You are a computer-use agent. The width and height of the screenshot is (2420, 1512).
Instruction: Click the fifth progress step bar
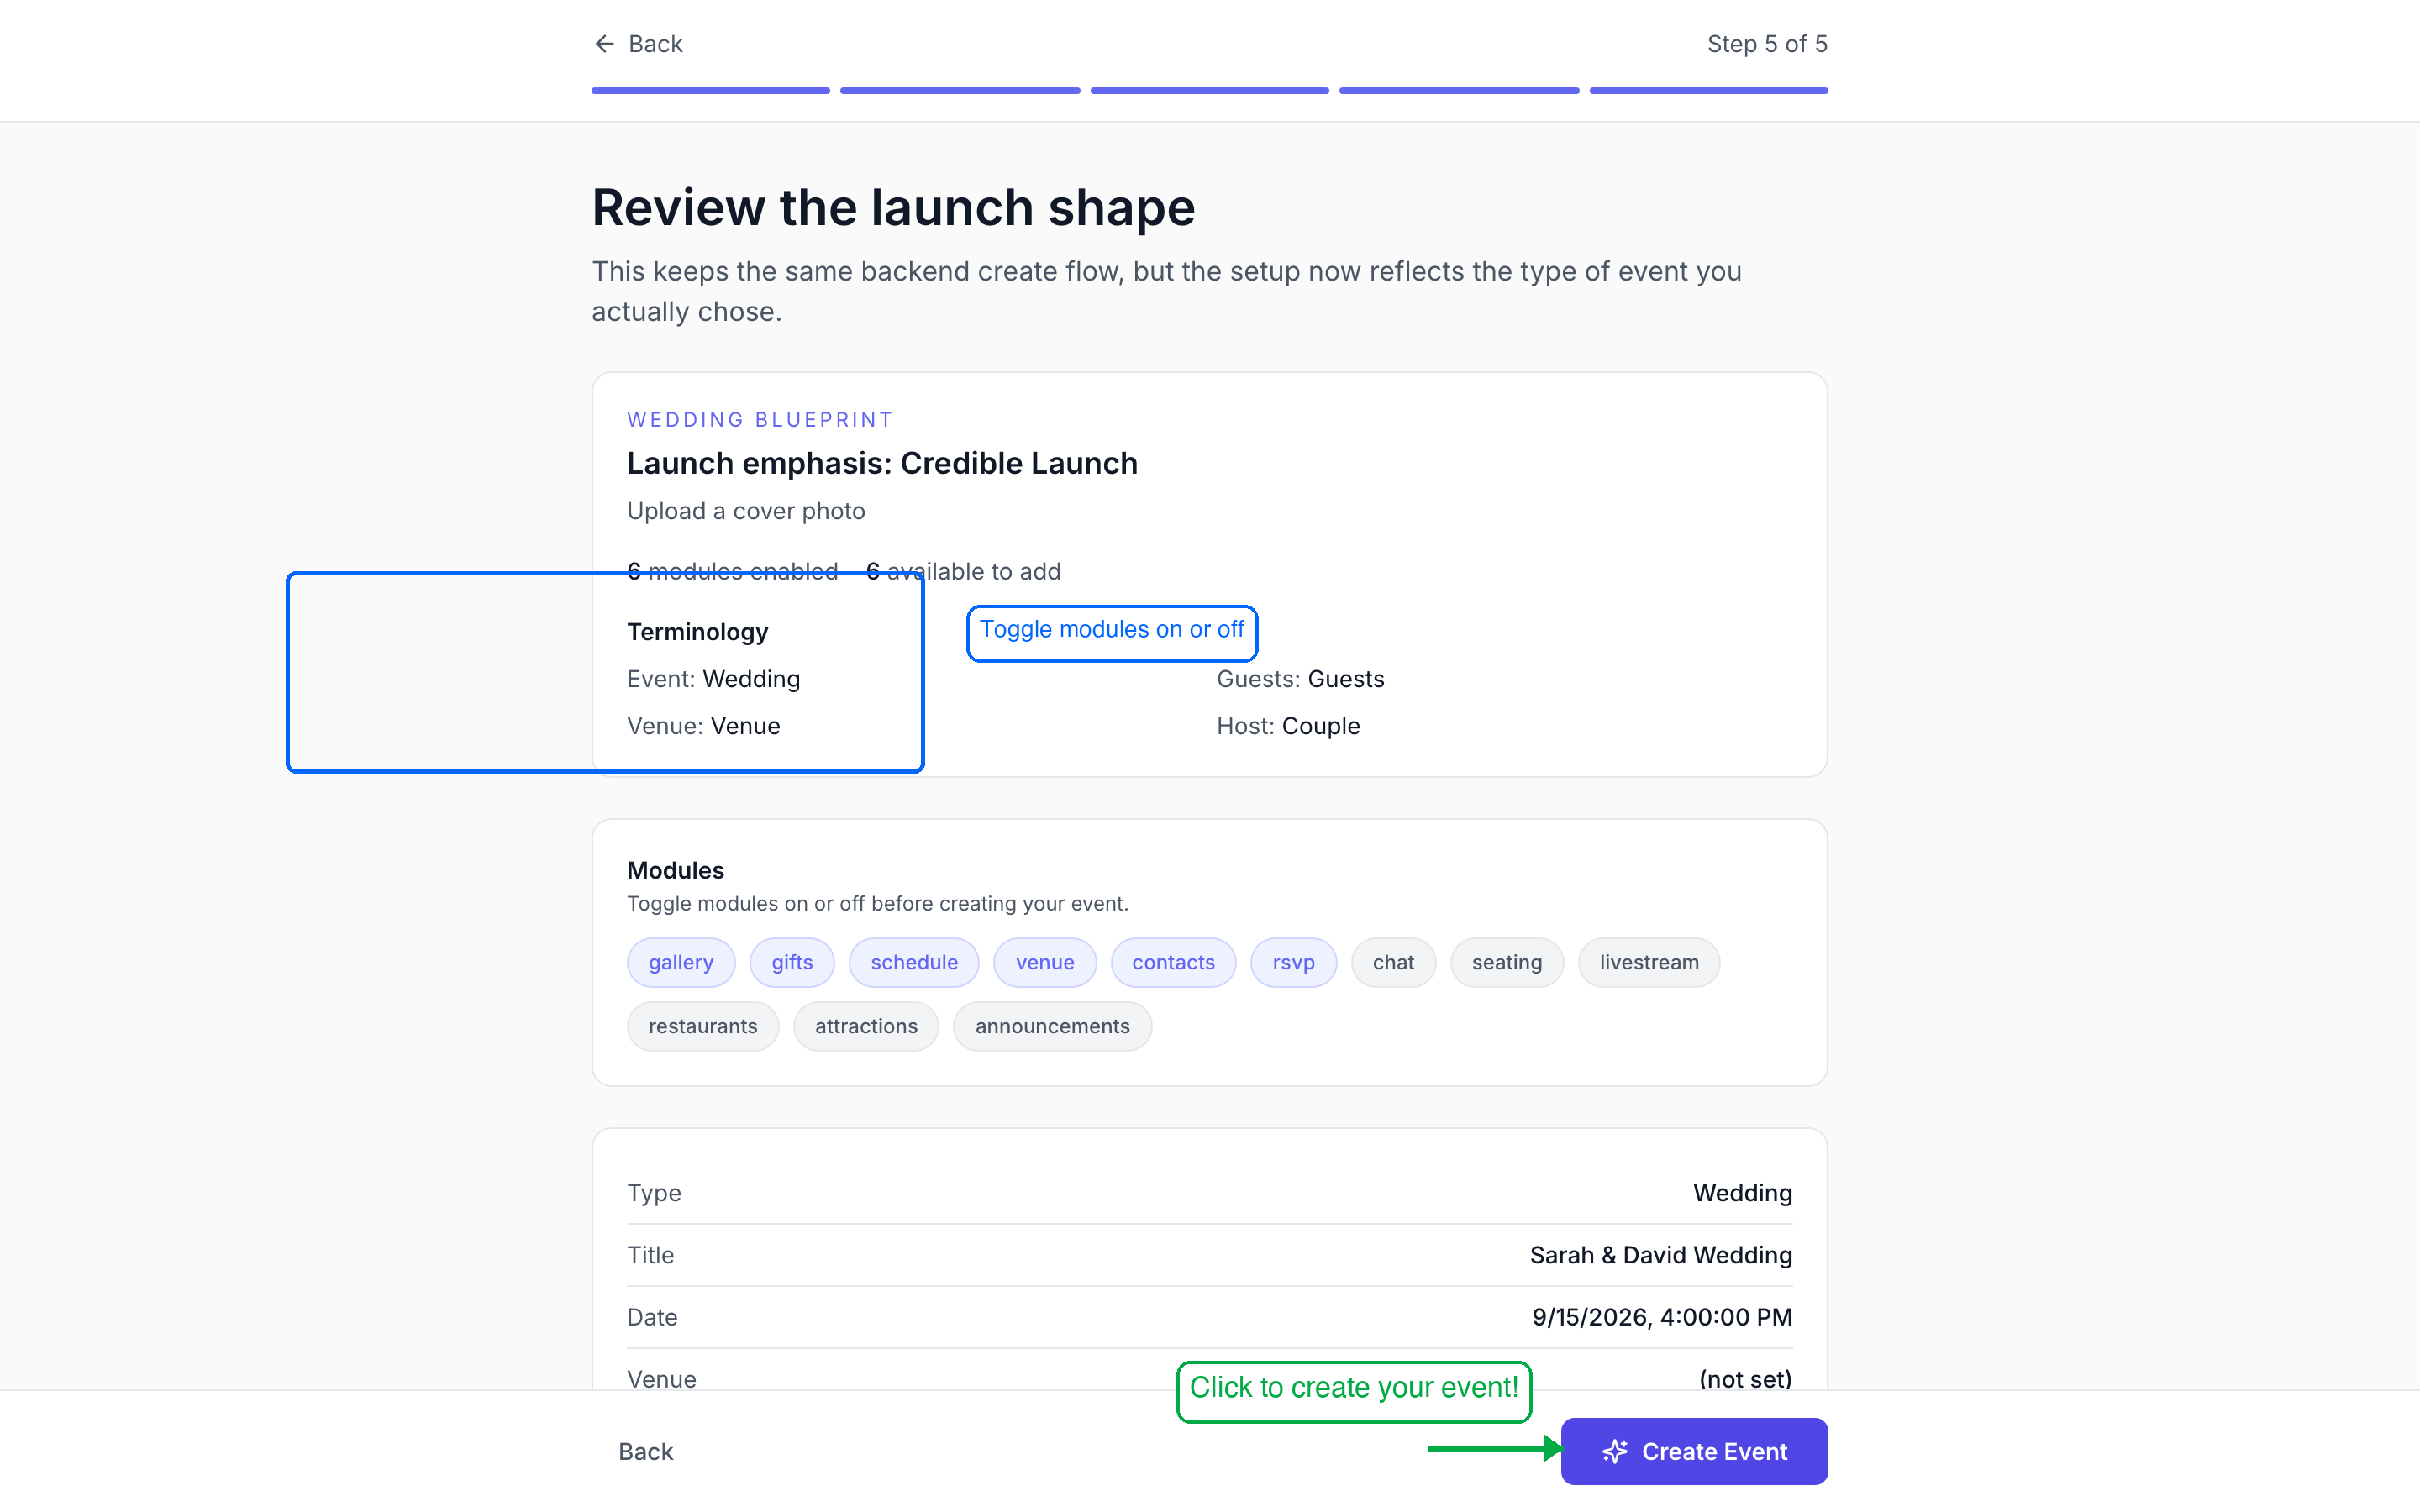click(x=1708, y=91)
